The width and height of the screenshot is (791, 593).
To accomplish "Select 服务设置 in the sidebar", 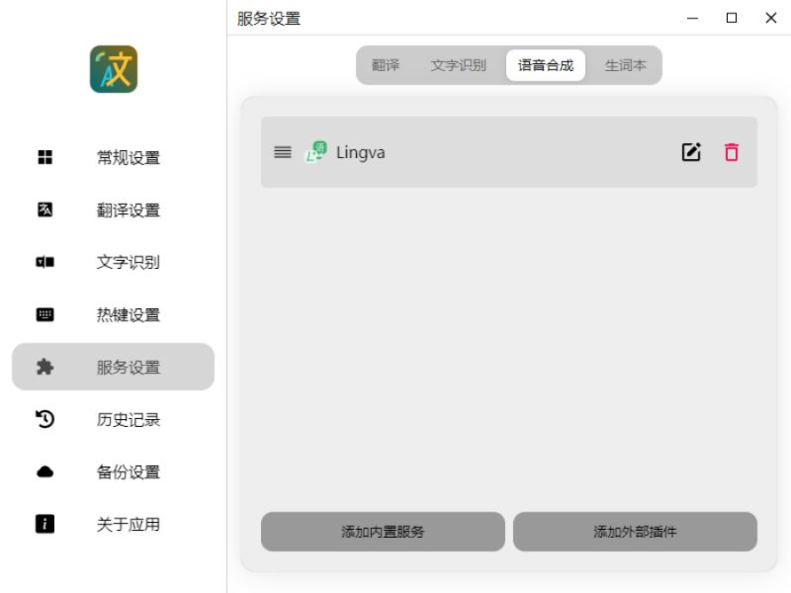I will click(x=113, y=367).
